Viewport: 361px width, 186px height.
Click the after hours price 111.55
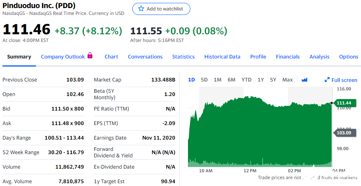tap(146, 31)
